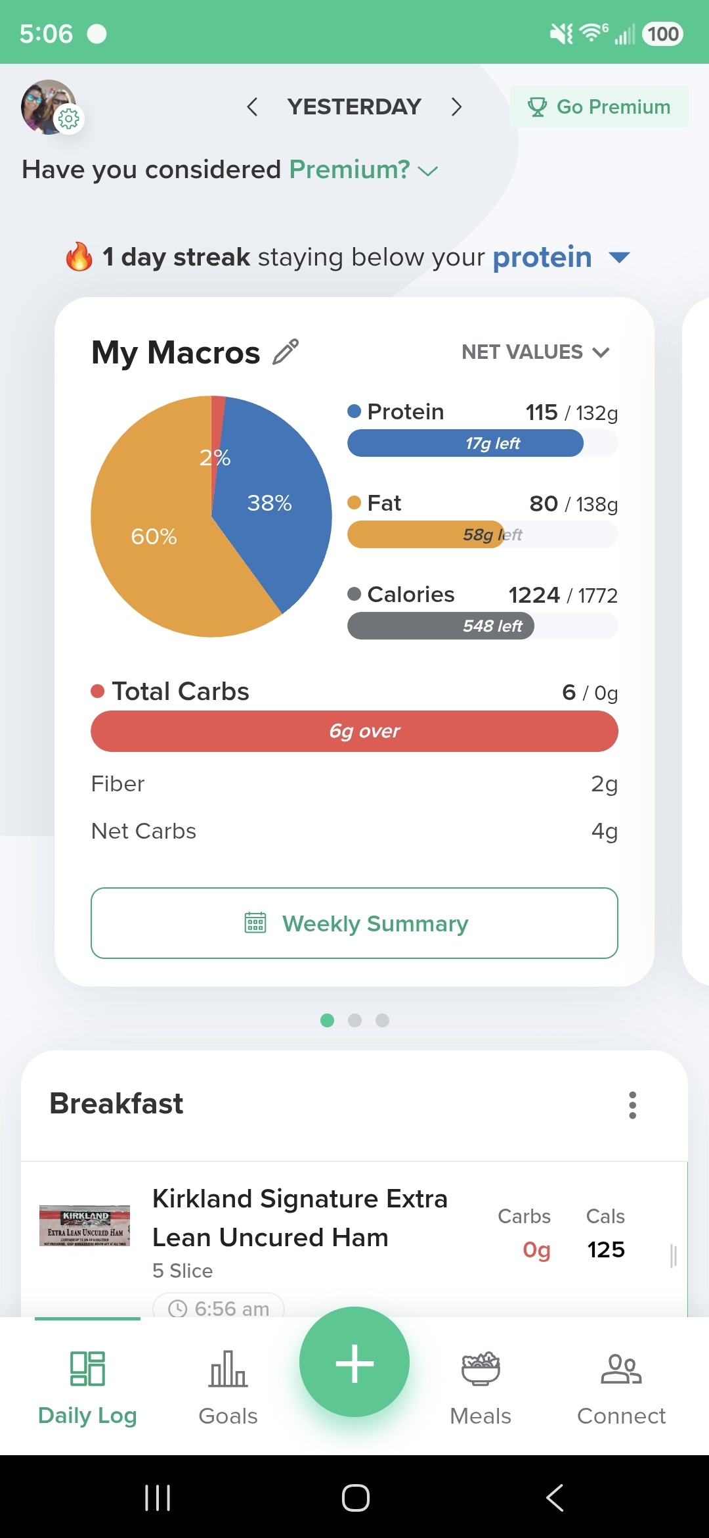
Task: Open profile settings gear icon
Action: (69, 119)
